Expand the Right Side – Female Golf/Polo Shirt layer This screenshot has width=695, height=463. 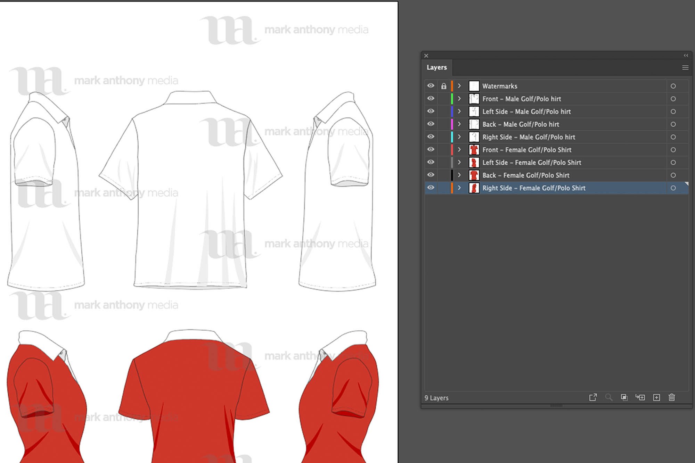point(459,188)
